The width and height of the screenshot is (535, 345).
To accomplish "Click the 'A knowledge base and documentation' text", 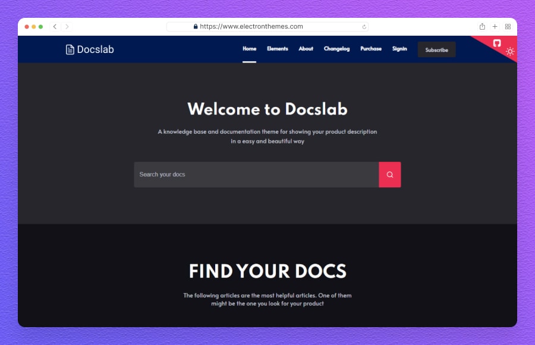I will click(x=267, y=136).
